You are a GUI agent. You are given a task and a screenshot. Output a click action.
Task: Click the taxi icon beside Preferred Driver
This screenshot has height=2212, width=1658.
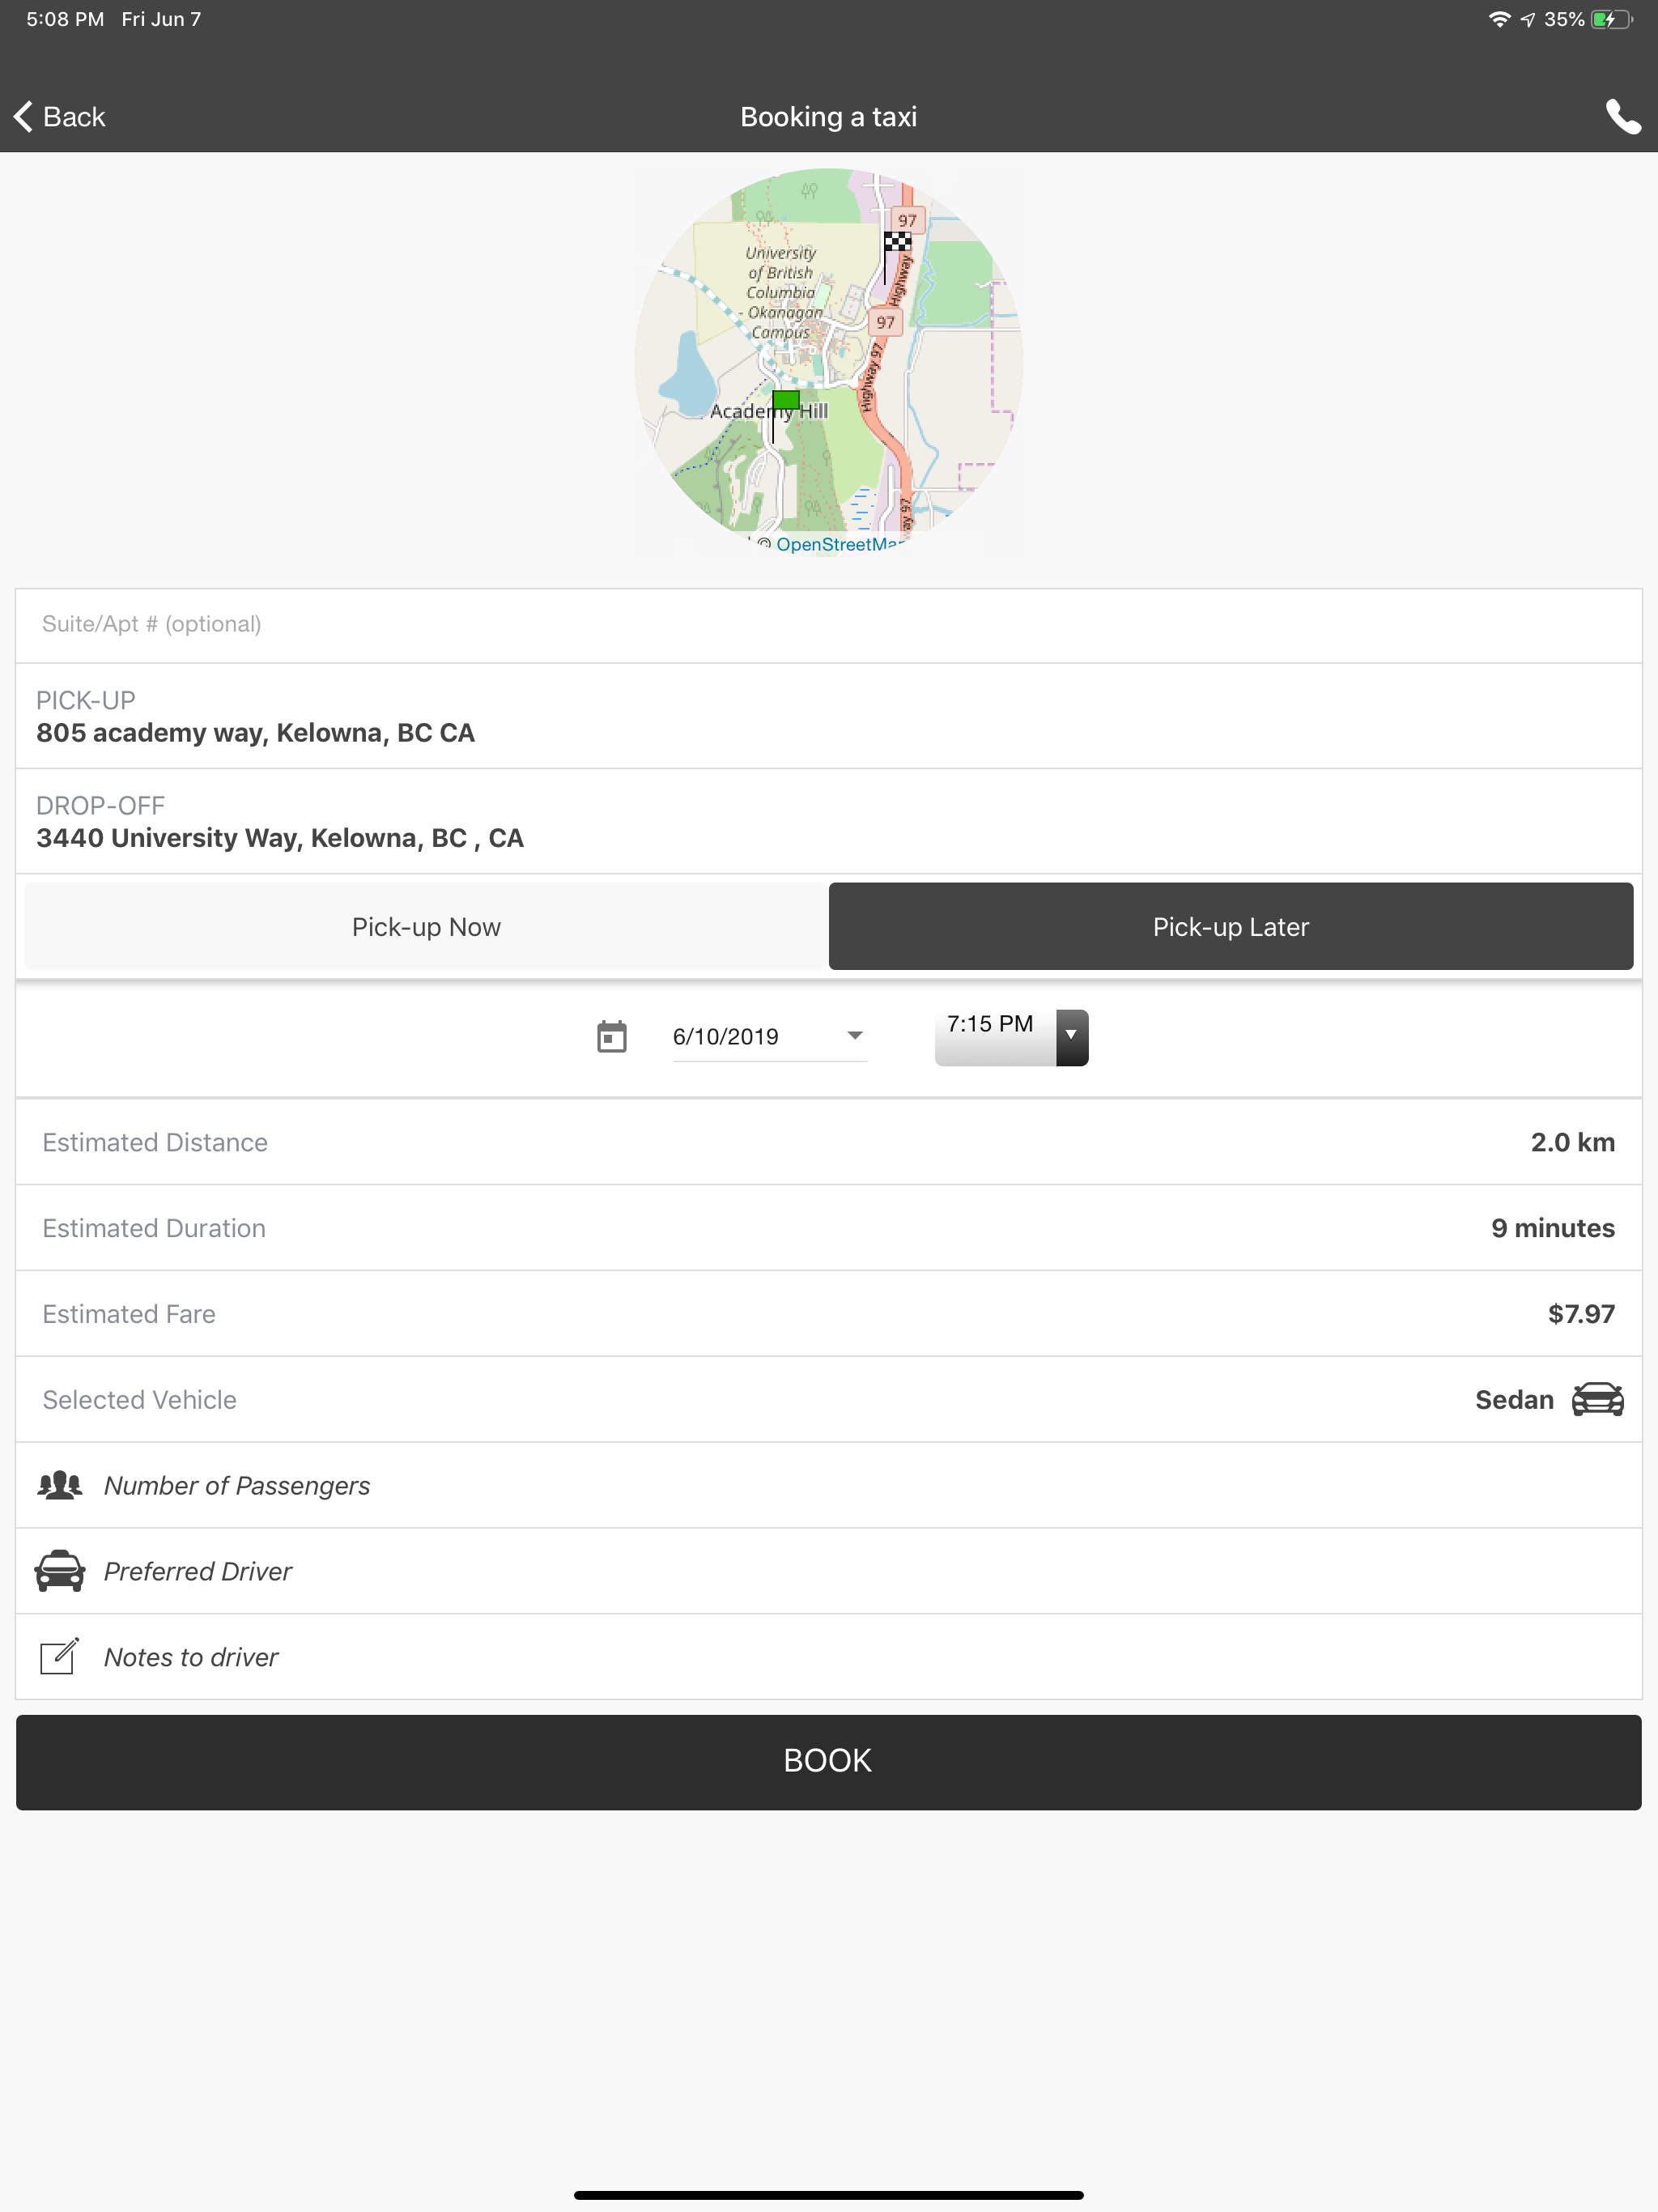click(60, 1571)
